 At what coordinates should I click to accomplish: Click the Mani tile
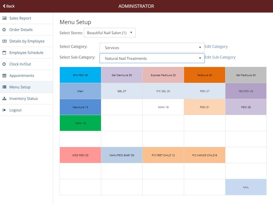80,91
